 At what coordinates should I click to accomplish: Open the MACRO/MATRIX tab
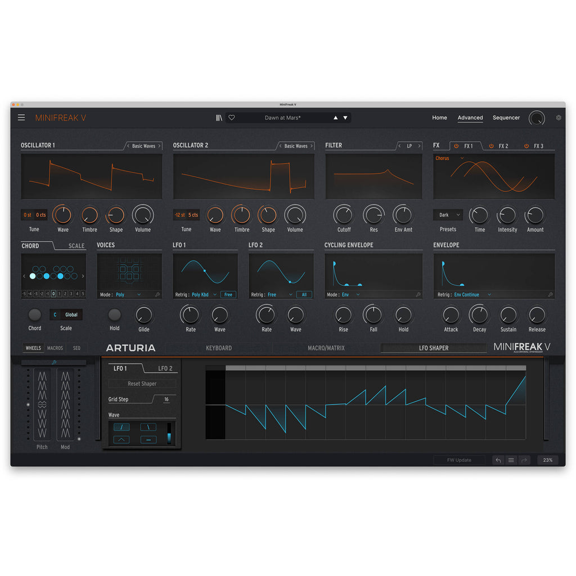click(326, 348)
